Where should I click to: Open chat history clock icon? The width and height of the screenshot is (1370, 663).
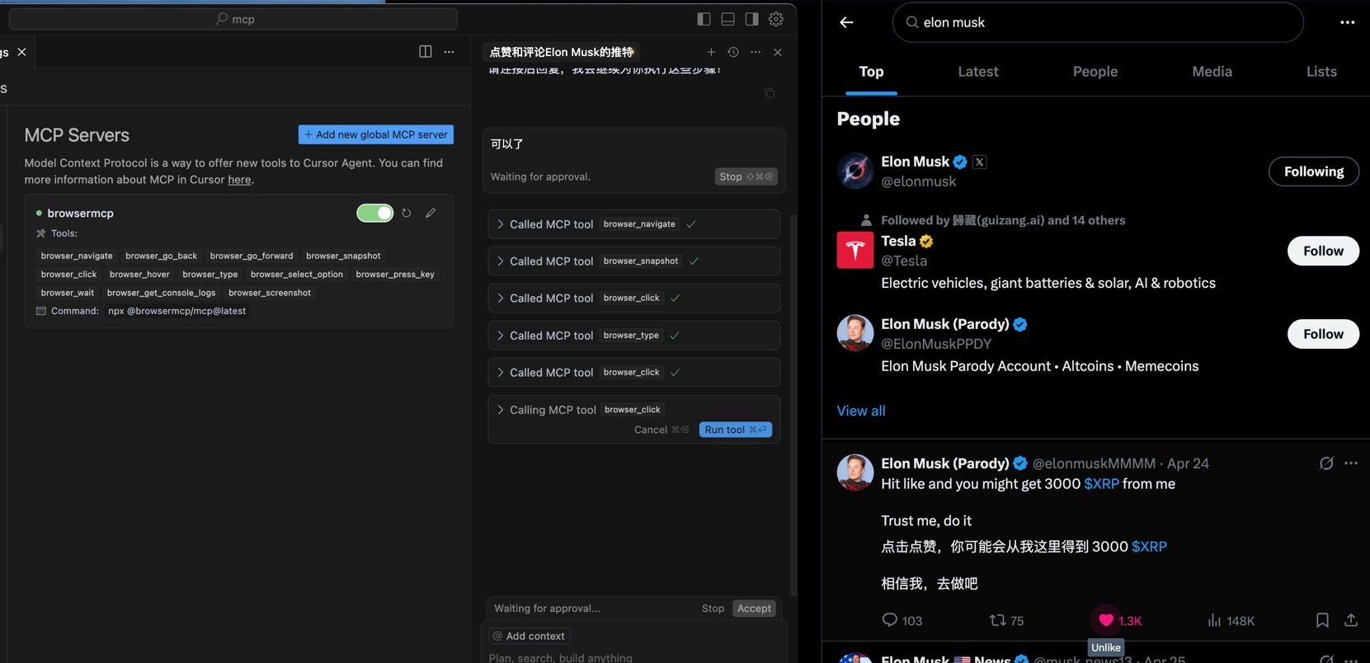[733, 52]
